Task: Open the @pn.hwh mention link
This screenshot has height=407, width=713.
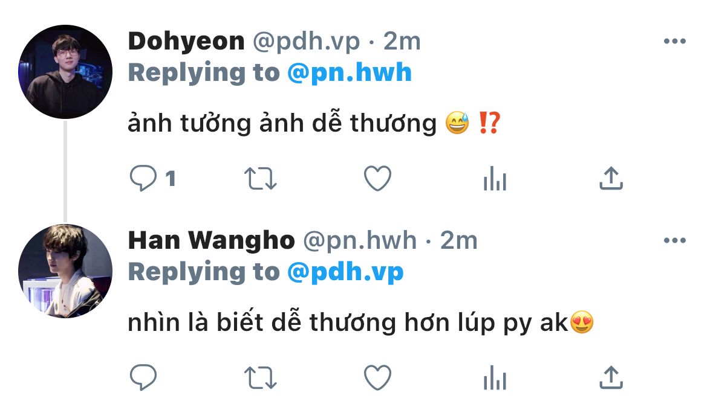Action: pos(349,72)
